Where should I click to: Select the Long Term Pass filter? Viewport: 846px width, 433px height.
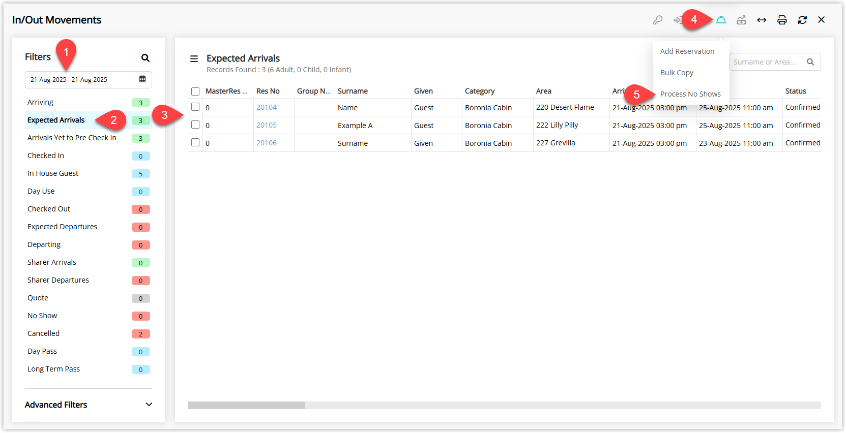coord(89,369)
